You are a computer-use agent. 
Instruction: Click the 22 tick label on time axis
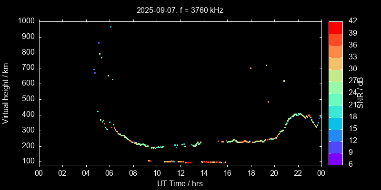tap(298, 173)
